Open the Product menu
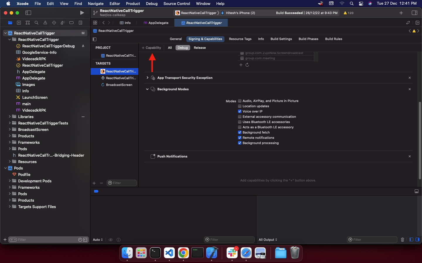The width and height of the screenshot is (422, 263). point(133,4)
